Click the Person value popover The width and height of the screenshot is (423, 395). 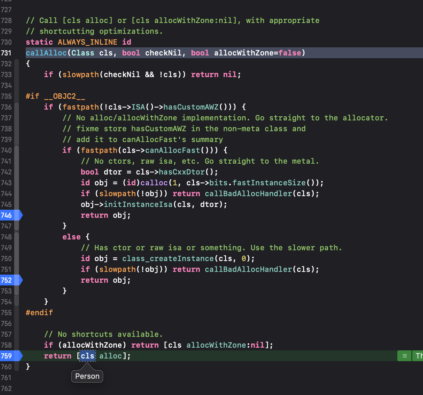click(x=87, y=376)
